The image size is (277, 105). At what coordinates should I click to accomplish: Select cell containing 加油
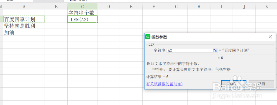click(x=24, y=32)
